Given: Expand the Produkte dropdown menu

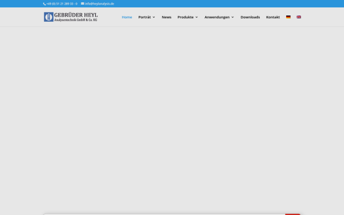Looking at the screenshot, I should click(187, 17).
